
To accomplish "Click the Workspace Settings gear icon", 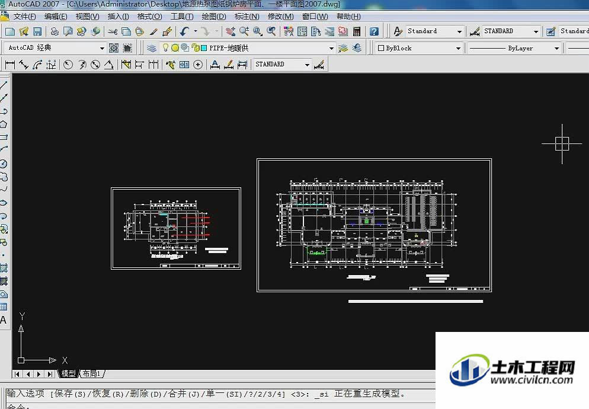I will click(x=114, y=48).
